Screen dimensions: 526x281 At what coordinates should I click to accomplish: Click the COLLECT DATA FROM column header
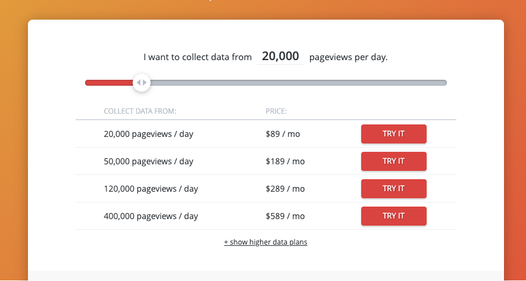point(140,111)
